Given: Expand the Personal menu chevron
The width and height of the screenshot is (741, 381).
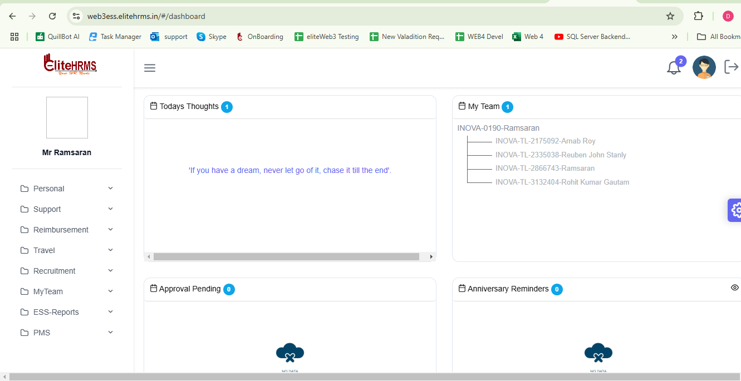Looking at the screenshot, I should 110,189.
